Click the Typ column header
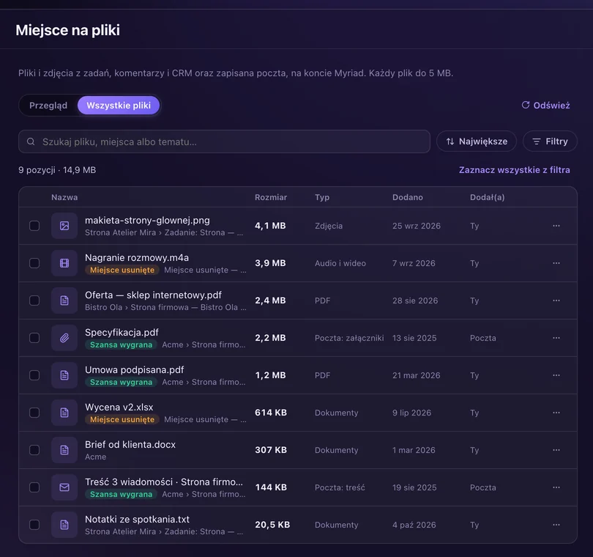593x557 pixels. [x=322, y=197]
